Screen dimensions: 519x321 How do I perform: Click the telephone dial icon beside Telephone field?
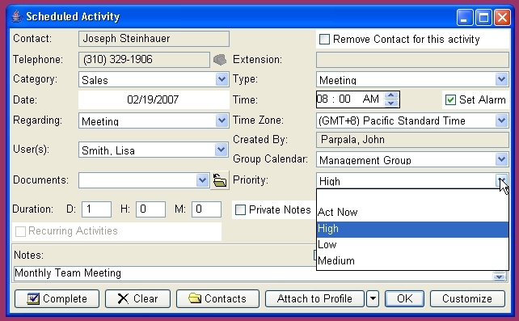(220, 60)
